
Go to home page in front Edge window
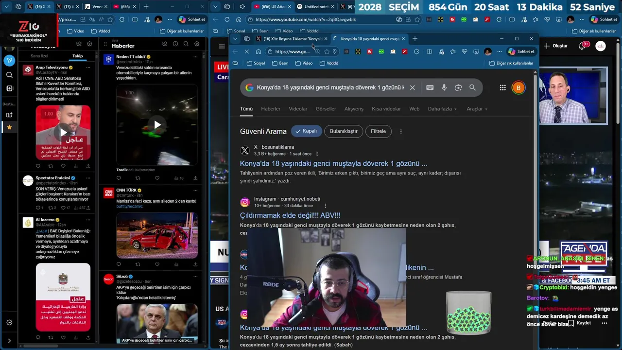click(x=259, y=52)
